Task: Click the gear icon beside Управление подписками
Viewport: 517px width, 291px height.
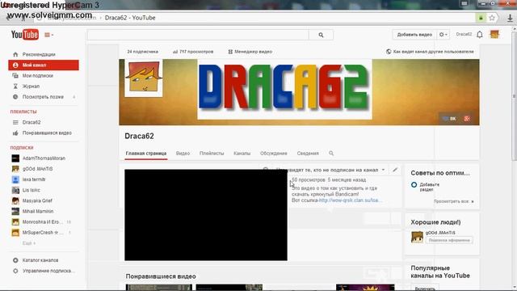Action: pyautogui.click(x=15, y=271)
